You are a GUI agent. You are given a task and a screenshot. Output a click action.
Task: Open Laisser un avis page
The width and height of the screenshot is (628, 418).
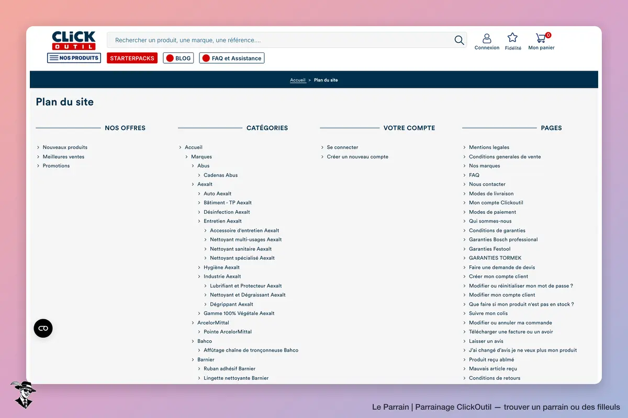(x=486, y=341)
